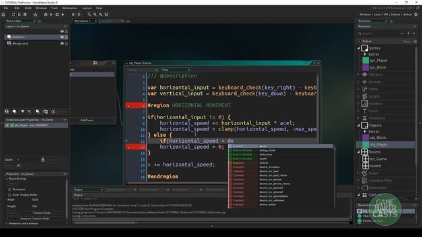
Task: Expand the Scripts resource group
Action: coord(359,96)
